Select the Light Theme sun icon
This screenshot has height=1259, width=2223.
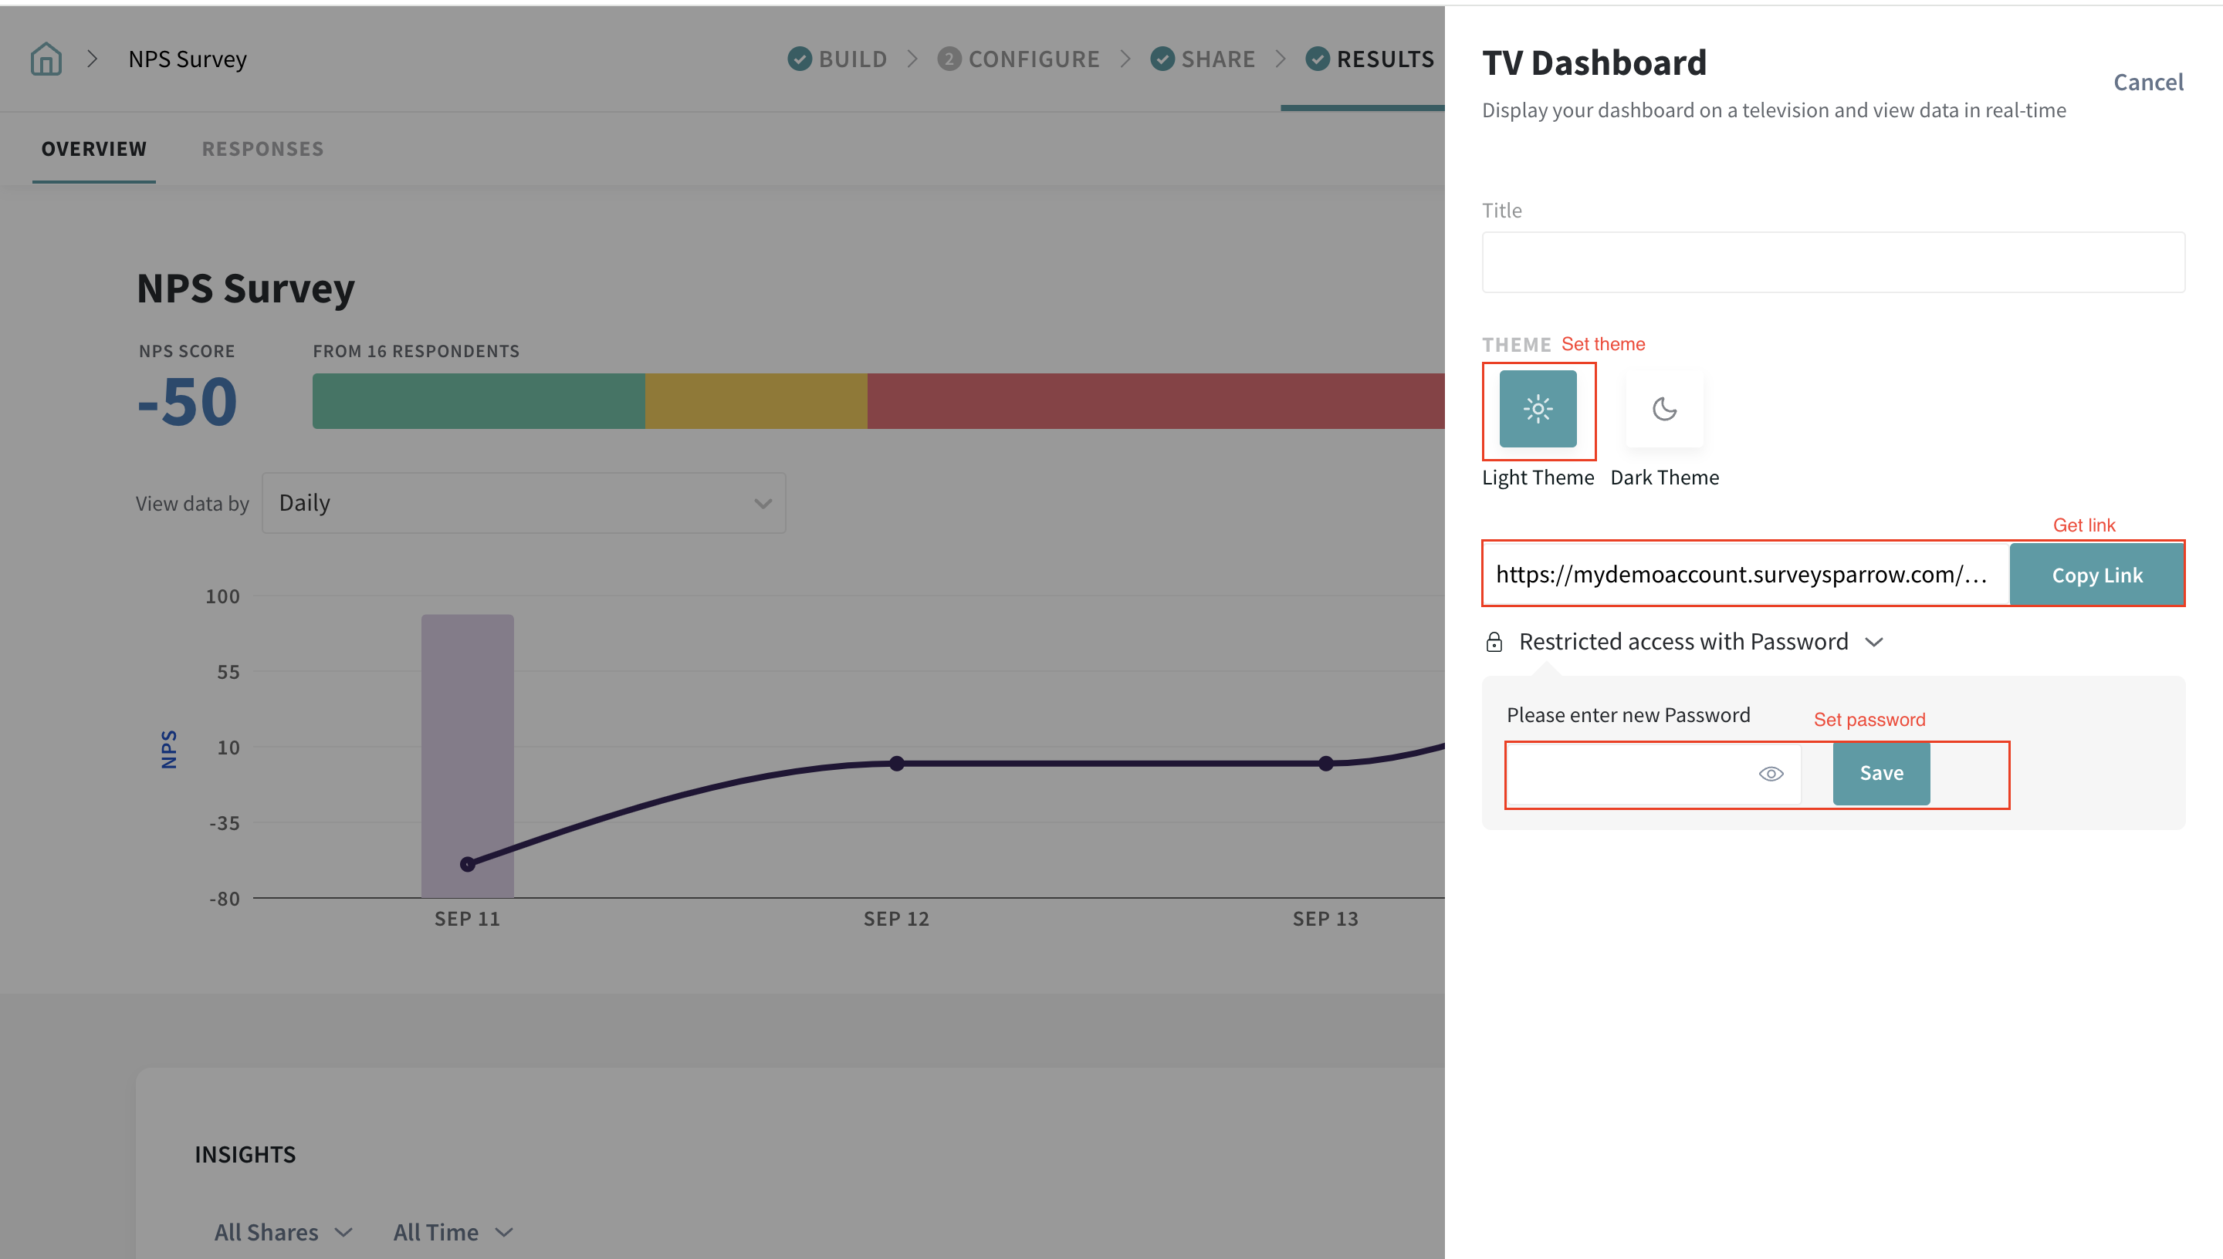[1537, 409]
